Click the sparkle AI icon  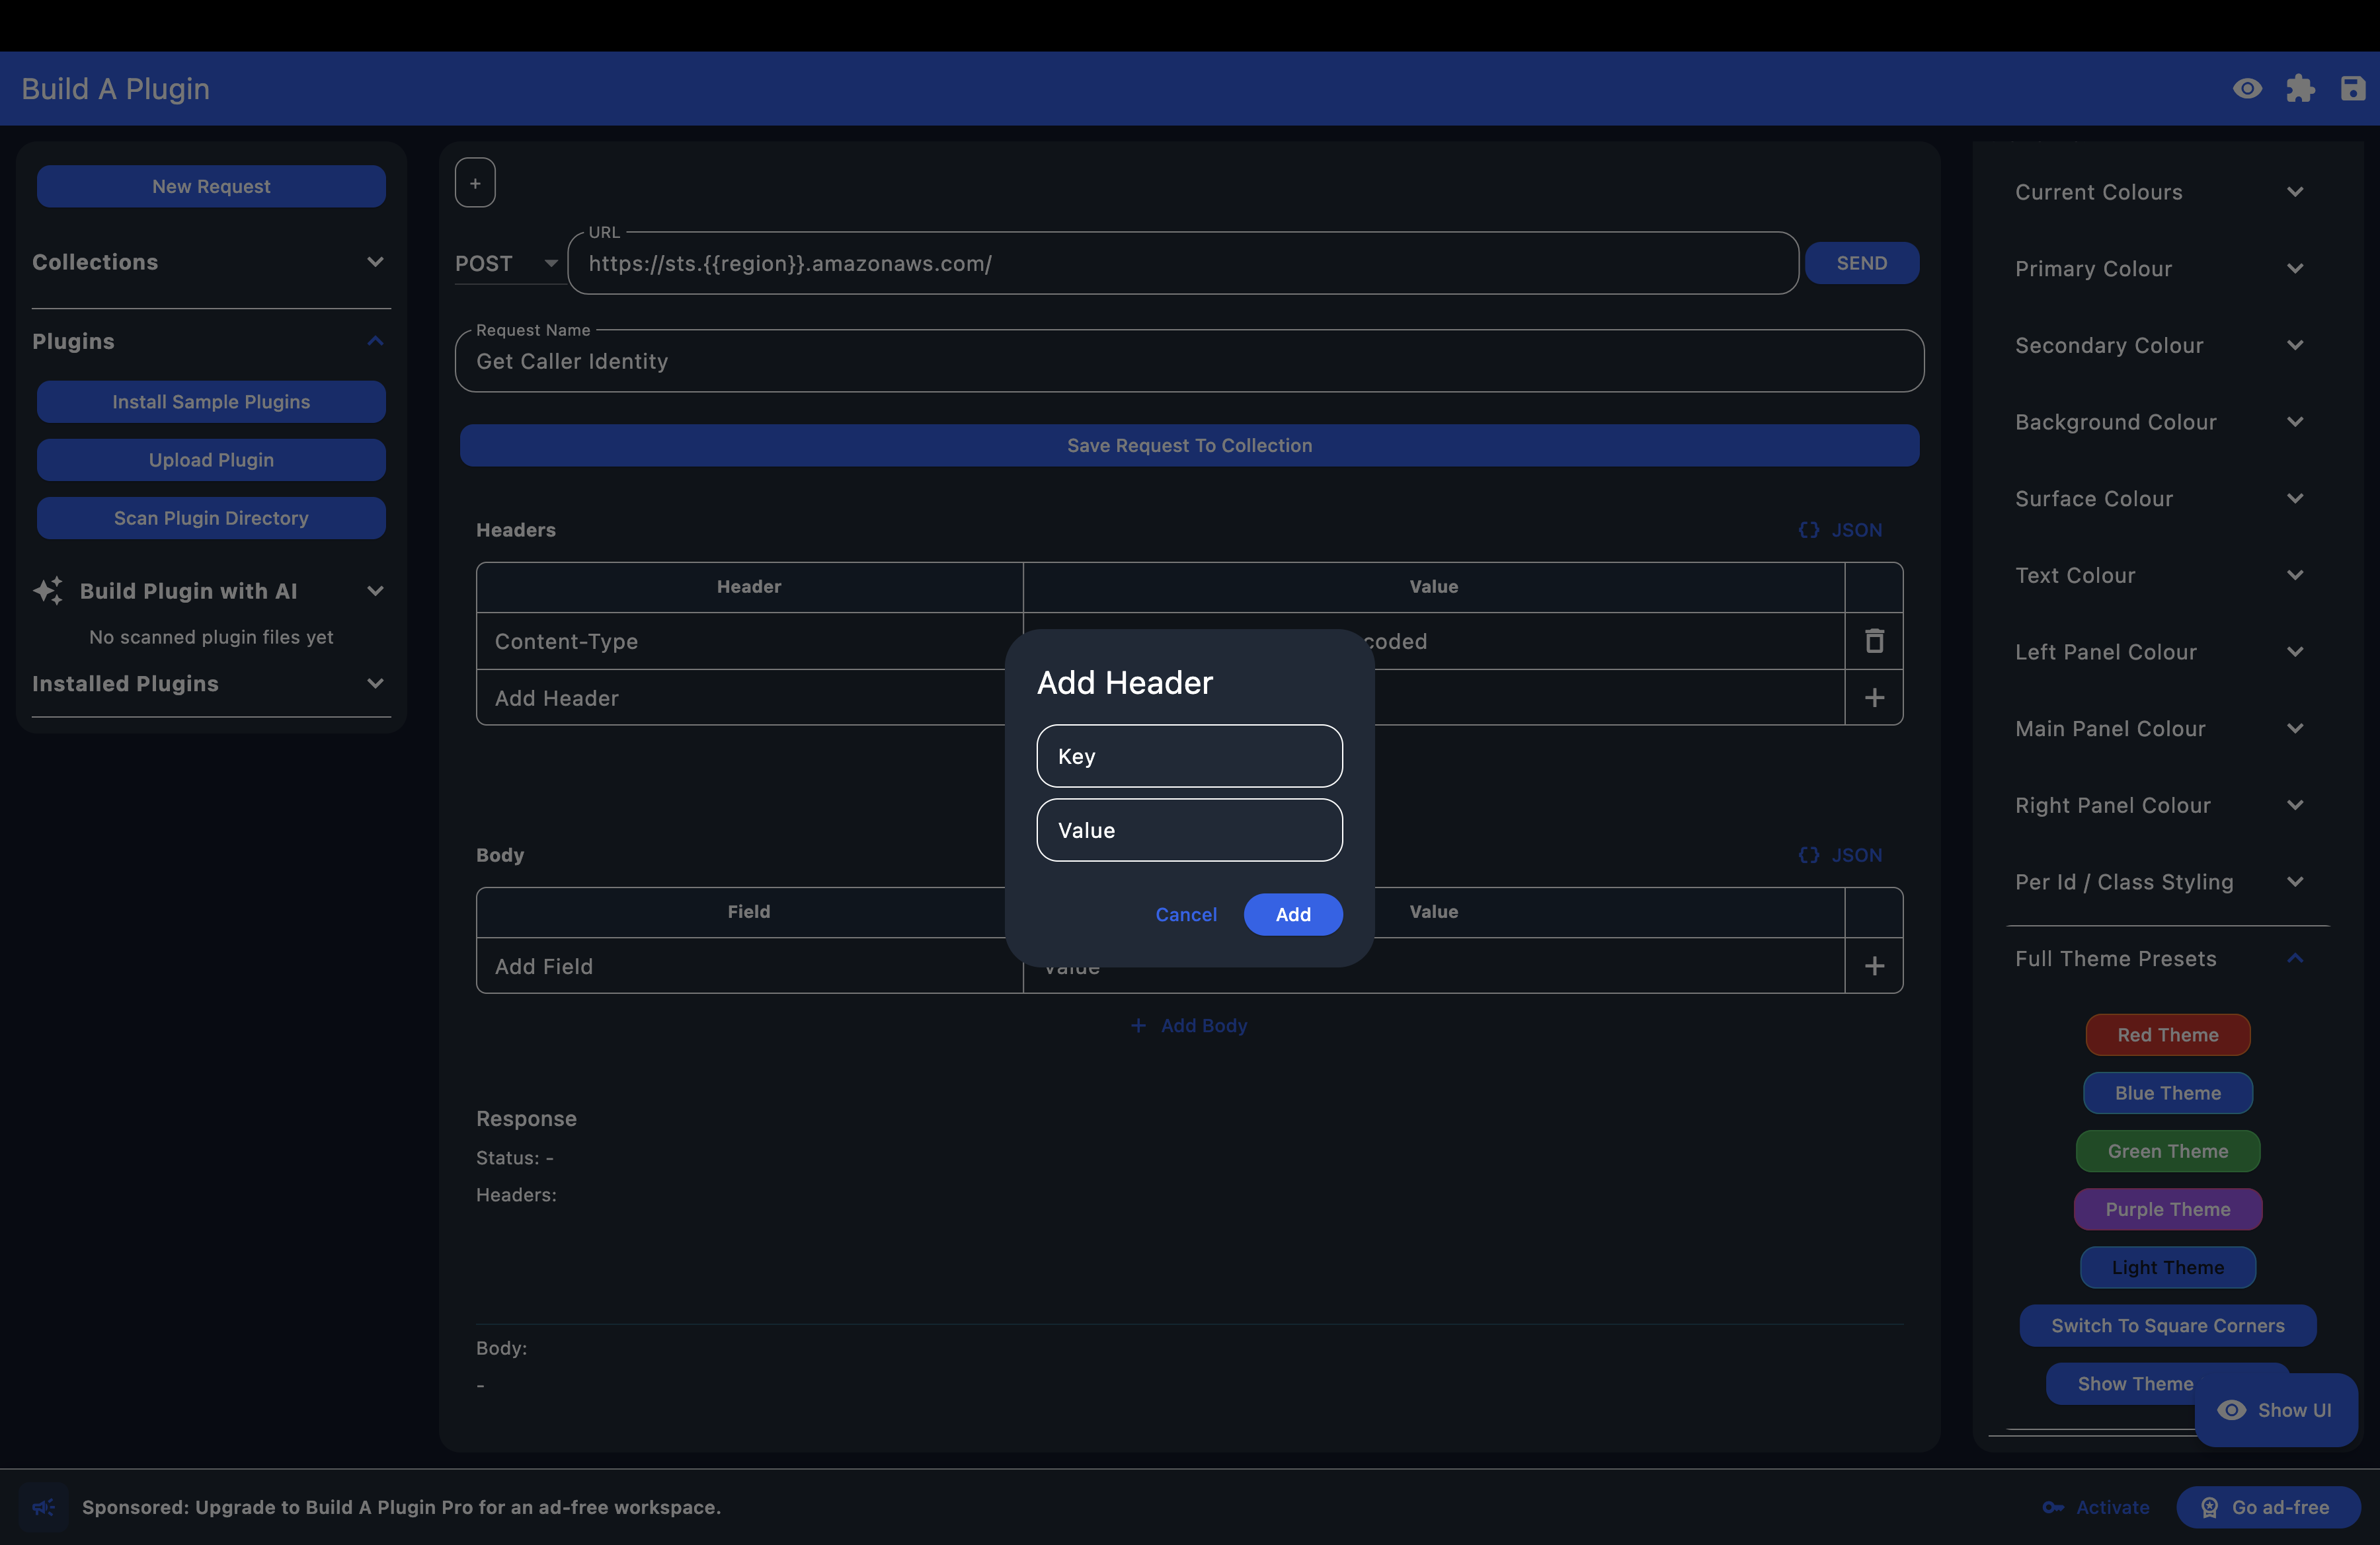tap(48, 591)
